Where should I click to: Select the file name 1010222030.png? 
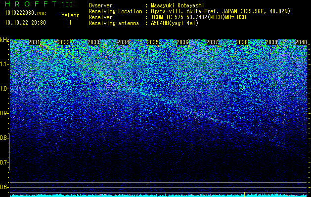point(26,13)
